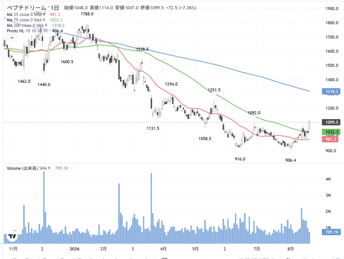The image size is (344, 259).
Task: Click the 終値1099.5 closing value in header
Action: 152,8
